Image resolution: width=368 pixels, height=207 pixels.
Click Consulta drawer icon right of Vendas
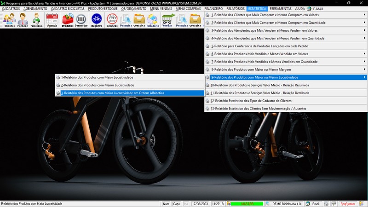pos(195,20)
